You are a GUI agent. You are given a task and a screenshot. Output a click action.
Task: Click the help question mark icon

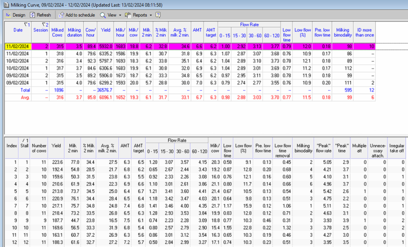[x=158, y=15]
